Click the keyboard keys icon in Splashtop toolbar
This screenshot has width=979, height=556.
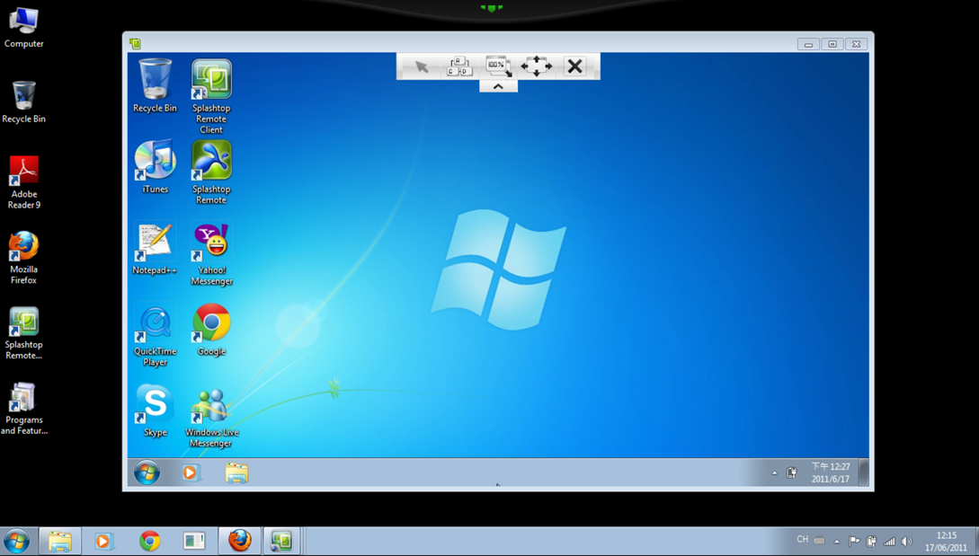pyautogui.click(x=459, y=66)
